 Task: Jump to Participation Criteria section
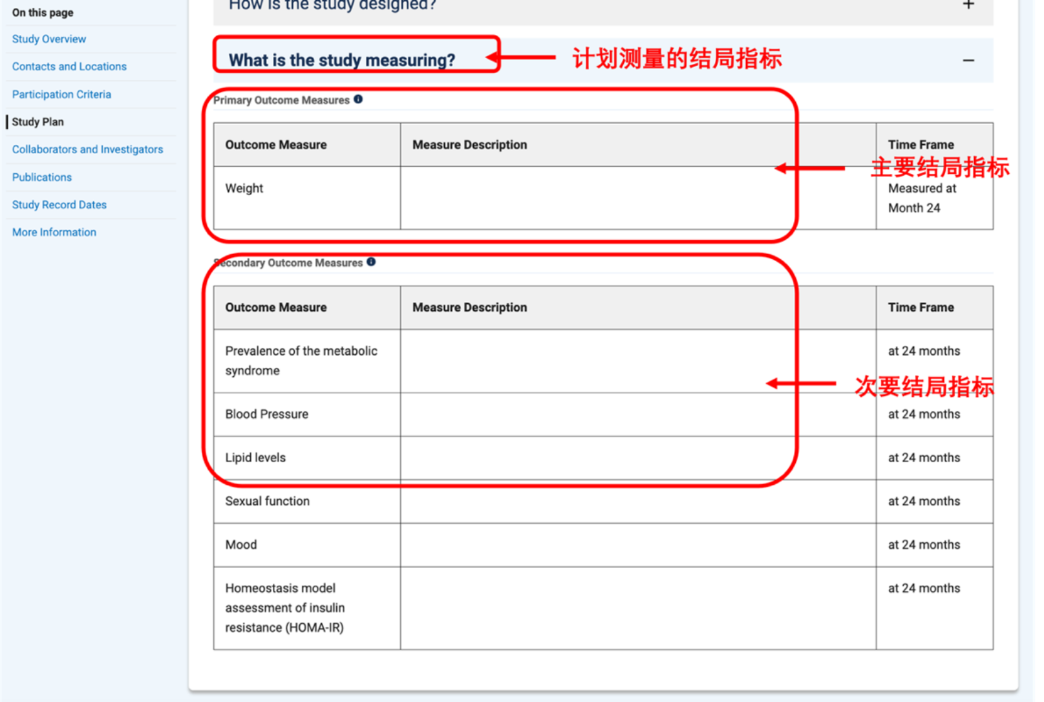(x=61, y=94)
